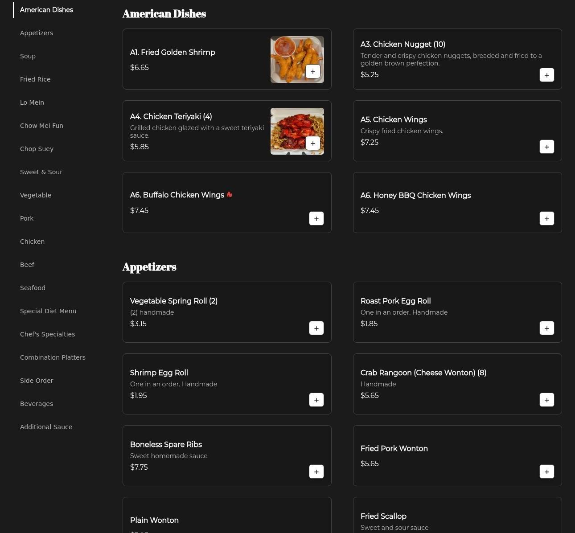Open Sweet & Sour category
575x533 pixels.
[x=41, y=172]
